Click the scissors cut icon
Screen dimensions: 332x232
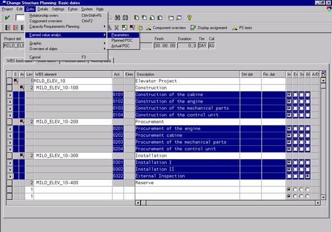[117, 27]
